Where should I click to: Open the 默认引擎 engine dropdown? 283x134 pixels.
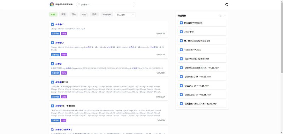pyautogui.click(x=125, y=15)
